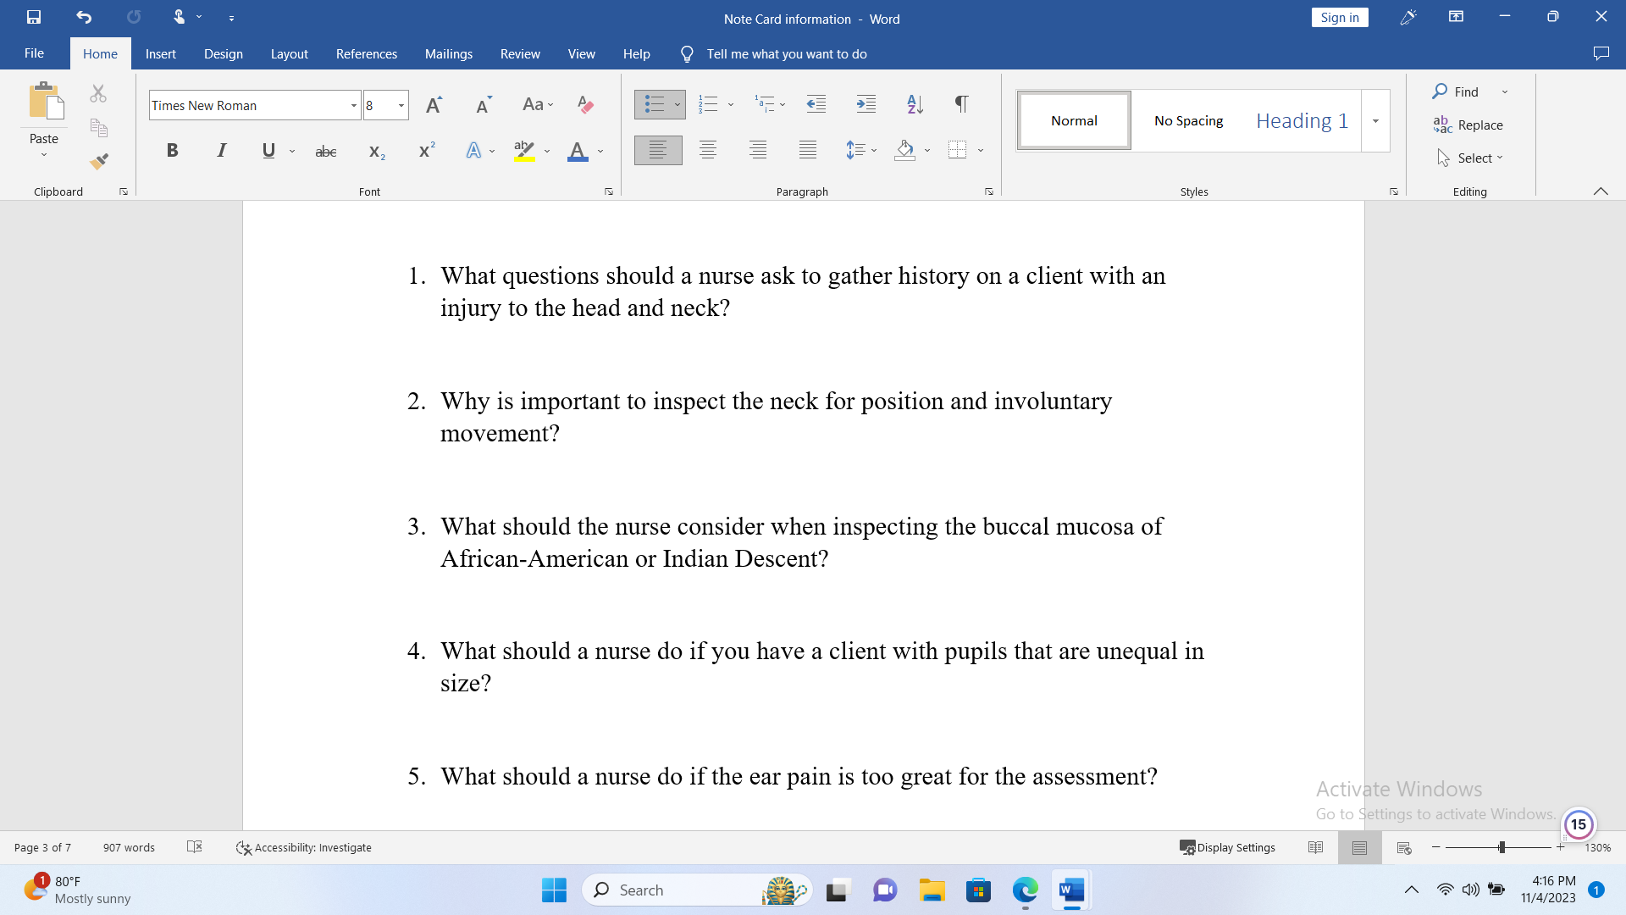The width and height of the screenshot is (1626, 915).
Task: Center align the paragraph
Action: coord(708,150)
